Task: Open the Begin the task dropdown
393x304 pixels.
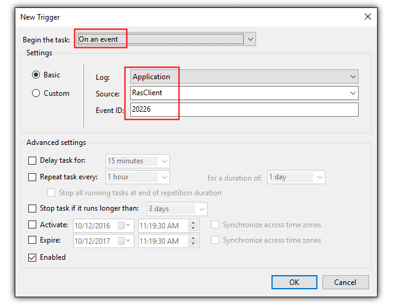Action: click(x=249, y=39)
